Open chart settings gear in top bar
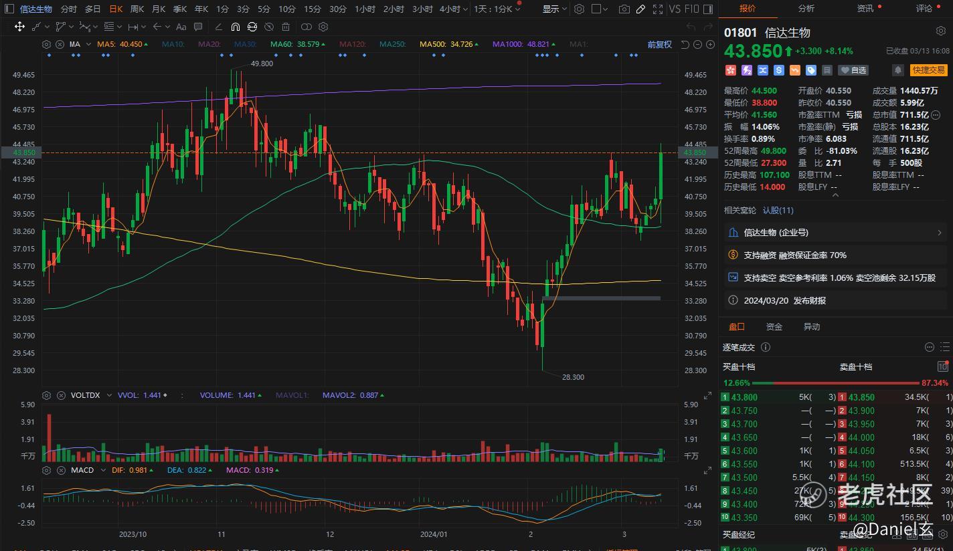953x551 pixels. [579, 9]
